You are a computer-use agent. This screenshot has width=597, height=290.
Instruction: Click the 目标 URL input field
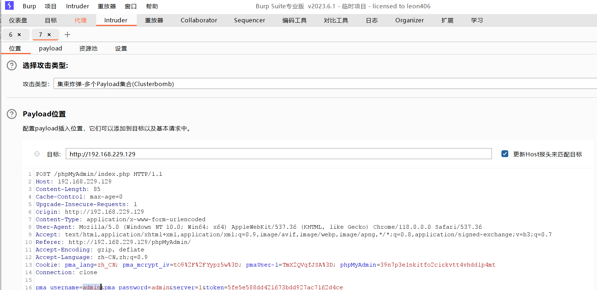[278, 154]
